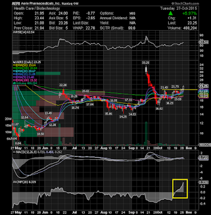Click company name Aerie Pharmaceuticals, Inc.
This screenshot has height=215, width=211.
tap(41, 4)
